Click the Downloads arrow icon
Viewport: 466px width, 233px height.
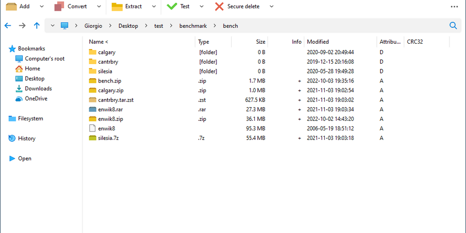tap(19, 88)
